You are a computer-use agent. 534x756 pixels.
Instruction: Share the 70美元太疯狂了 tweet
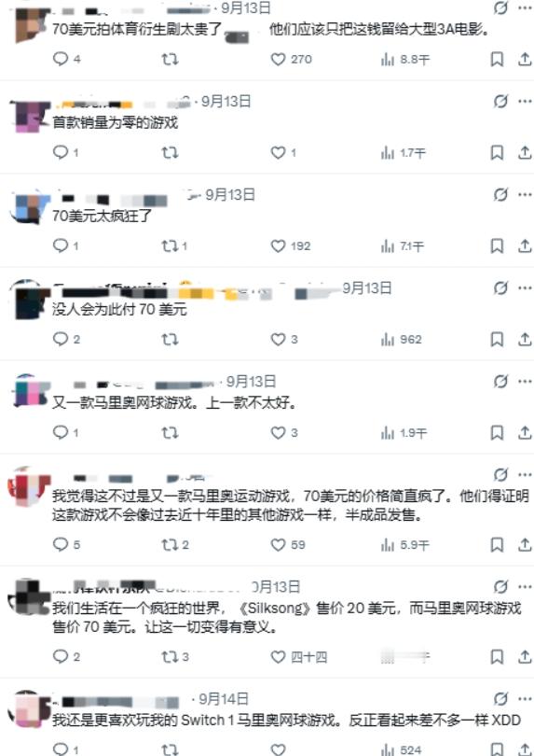coord(525,245)
